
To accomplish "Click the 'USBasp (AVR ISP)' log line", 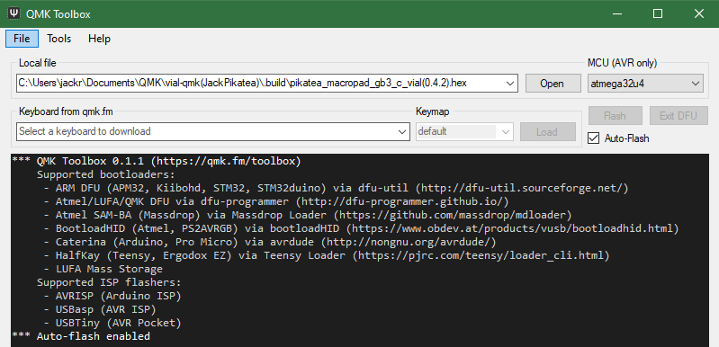I will (100, 309).
